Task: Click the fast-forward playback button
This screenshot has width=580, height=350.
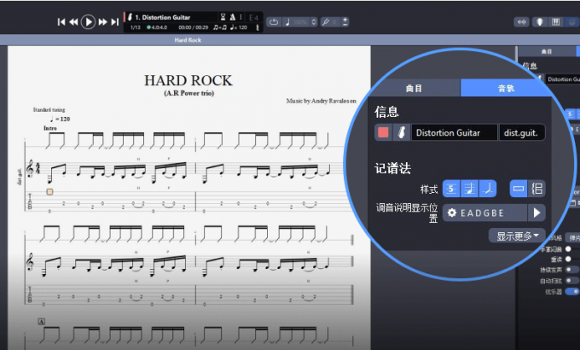Action: point(102,22)
